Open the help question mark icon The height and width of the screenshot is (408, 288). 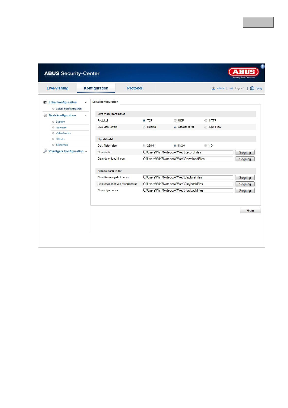[x=262, y=66]
